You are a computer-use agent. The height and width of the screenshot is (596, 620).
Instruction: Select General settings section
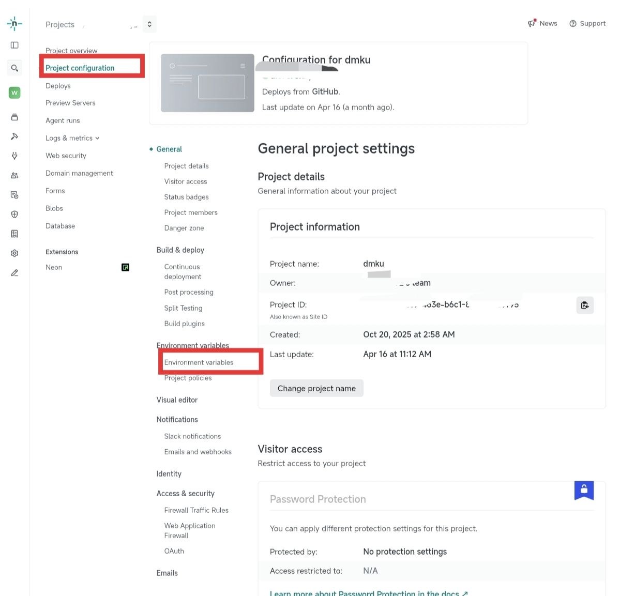click(x=169, y=149)
